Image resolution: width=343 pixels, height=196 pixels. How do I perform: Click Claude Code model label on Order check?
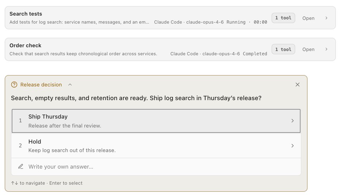[x=205, y=54]
